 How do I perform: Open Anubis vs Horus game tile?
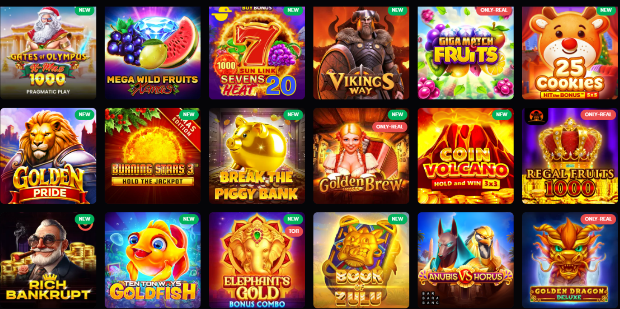[466, 260]
